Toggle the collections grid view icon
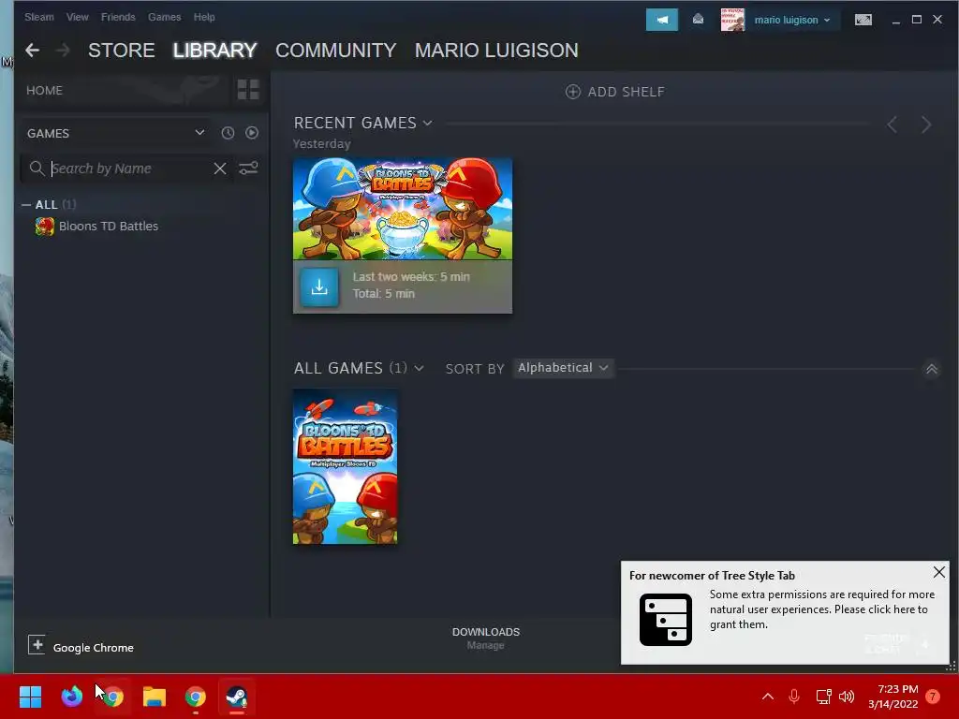Screen dimensions: 959x719 click(247, 90)
